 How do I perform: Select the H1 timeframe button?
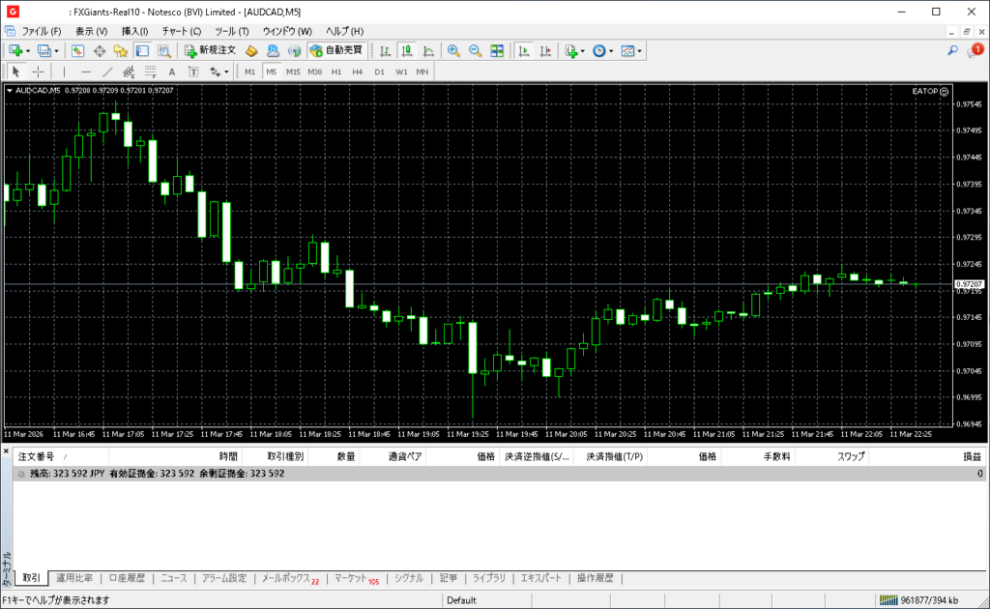(336, 72)
